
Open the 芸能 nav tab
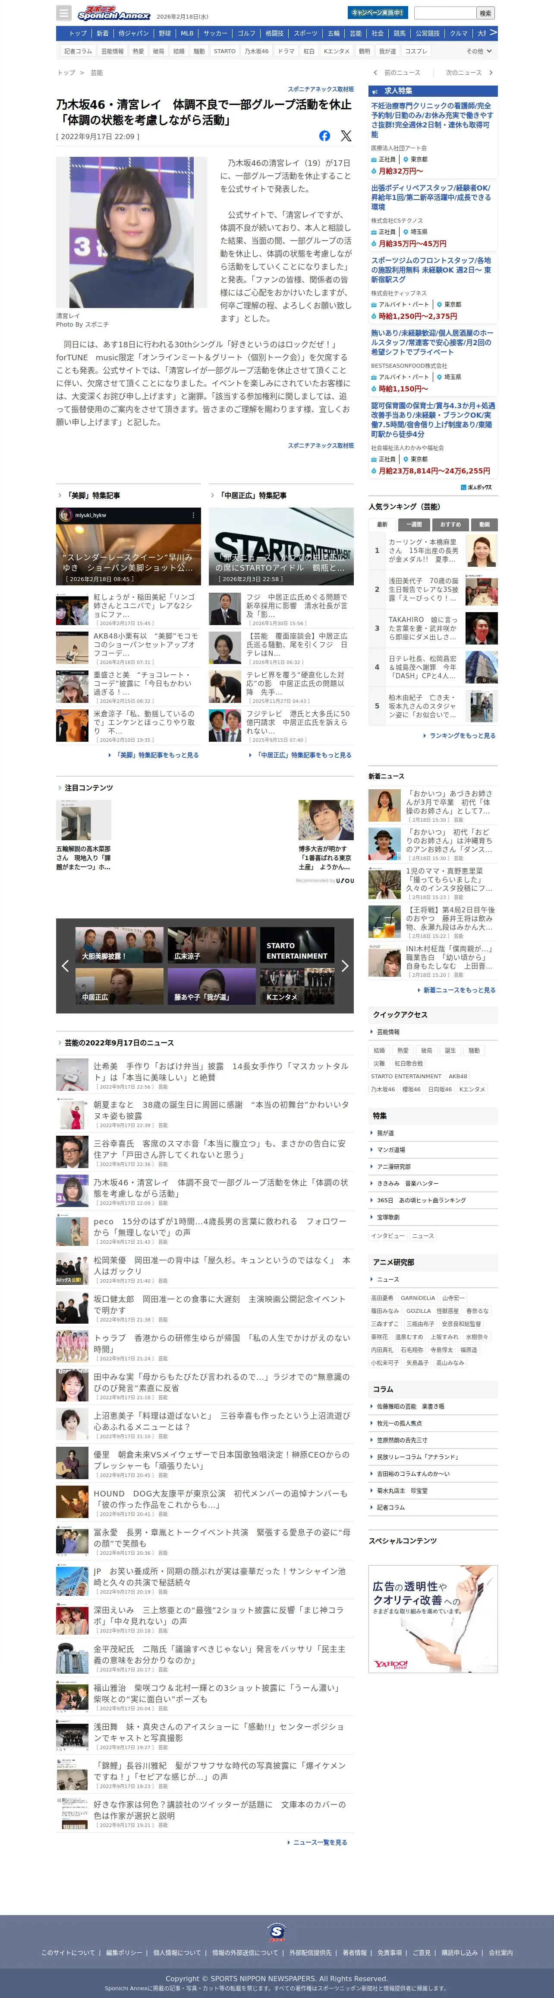click(x=356, y=33)
